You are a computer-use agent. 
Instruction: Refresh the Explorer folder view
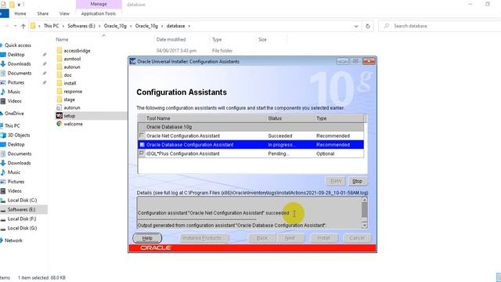[x=367, y=26]
